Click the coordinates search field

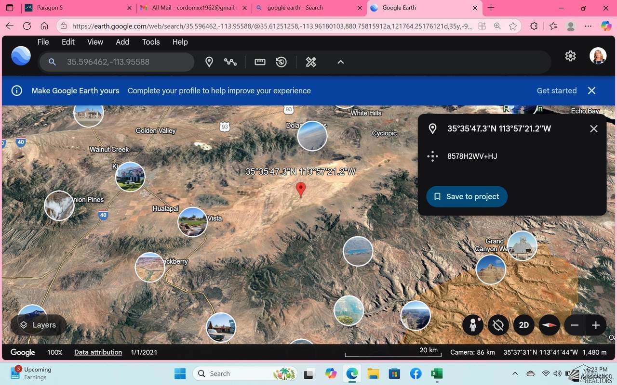(125, 62)
